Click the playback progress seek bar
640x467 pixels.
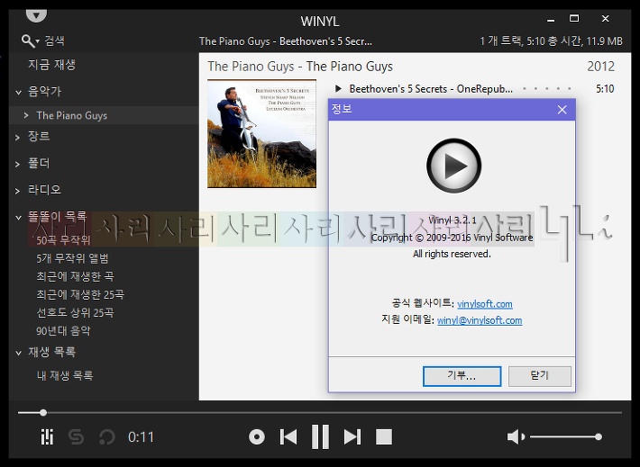pos(320,413)
